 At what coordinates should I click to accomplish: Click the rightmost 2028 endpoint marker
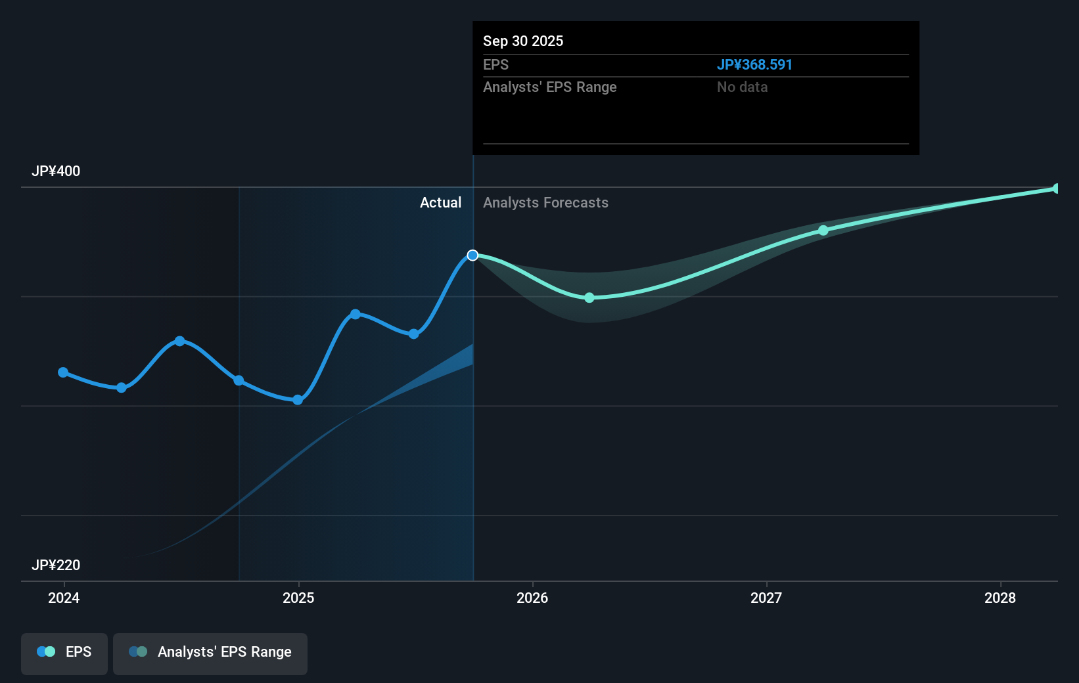click(x=1057, y=188)
